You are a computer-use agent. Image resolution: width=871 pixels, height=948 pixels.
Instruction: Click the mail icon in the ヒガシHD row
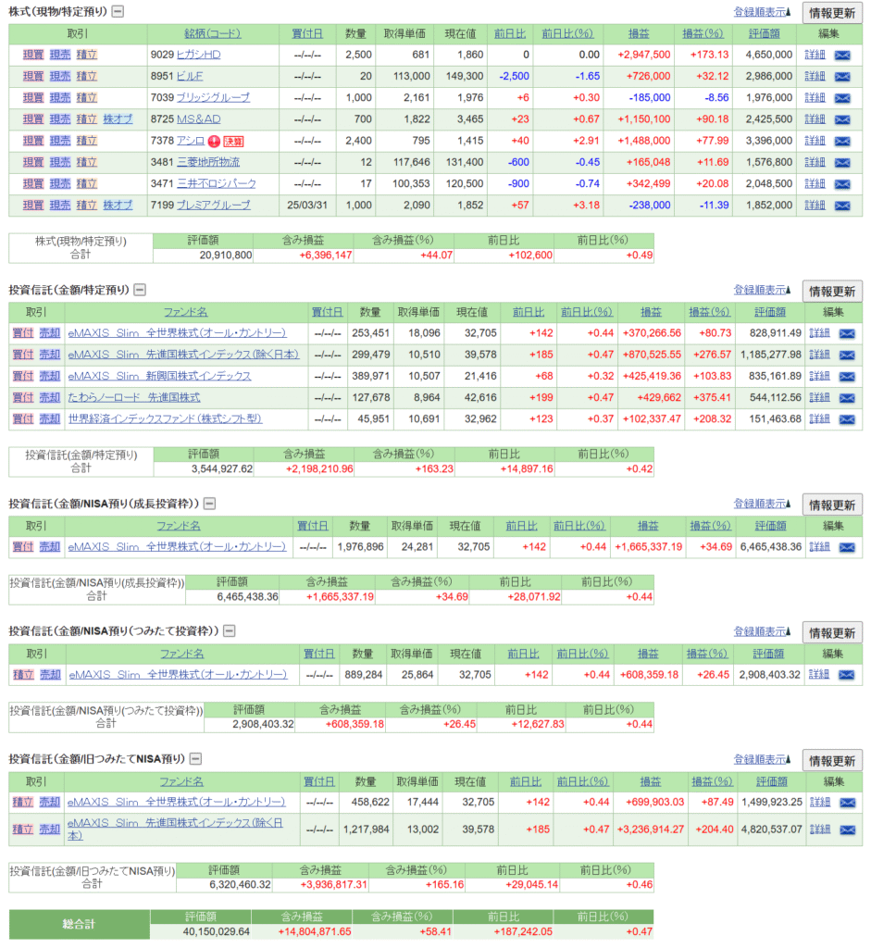pos(841,55)
